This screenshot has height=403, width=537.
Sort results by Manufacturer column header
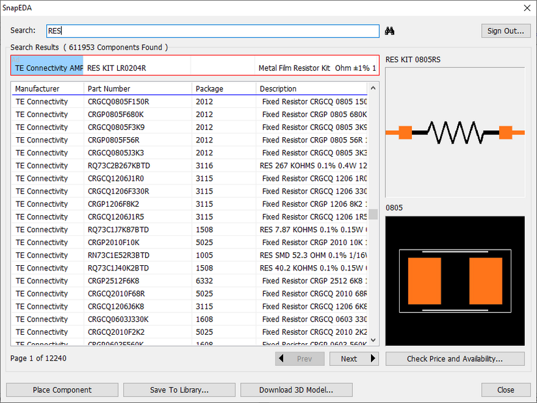pyautogui.click(x=48, y=88)
